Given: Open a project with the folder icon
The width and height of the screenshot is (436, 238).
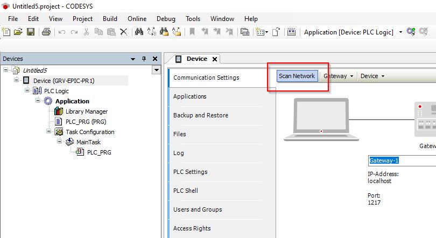Looking at the screenshot, I should [x=18, y=32].
